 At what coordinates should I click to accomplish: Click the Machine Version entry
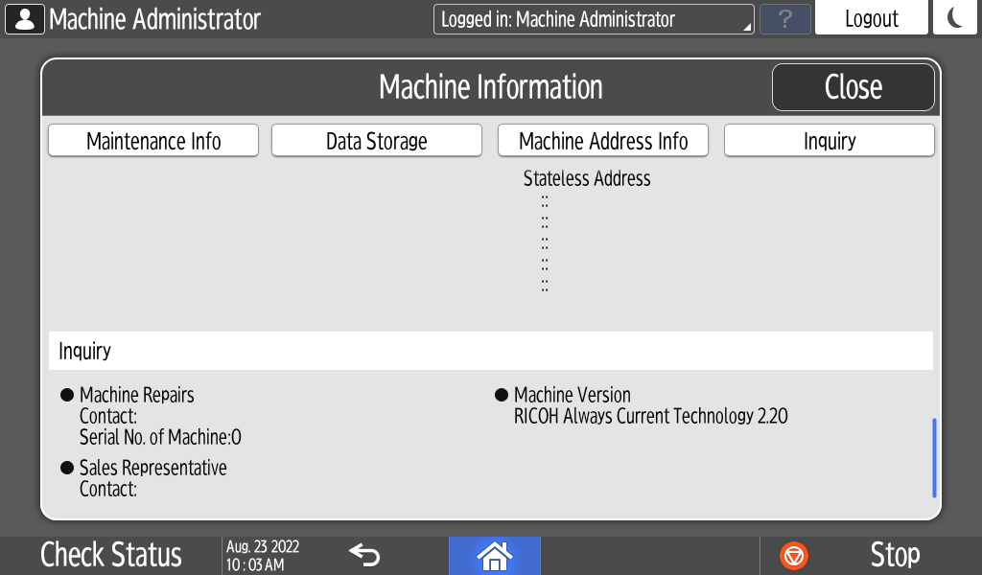pyautogui.click(x=572, y=395)
